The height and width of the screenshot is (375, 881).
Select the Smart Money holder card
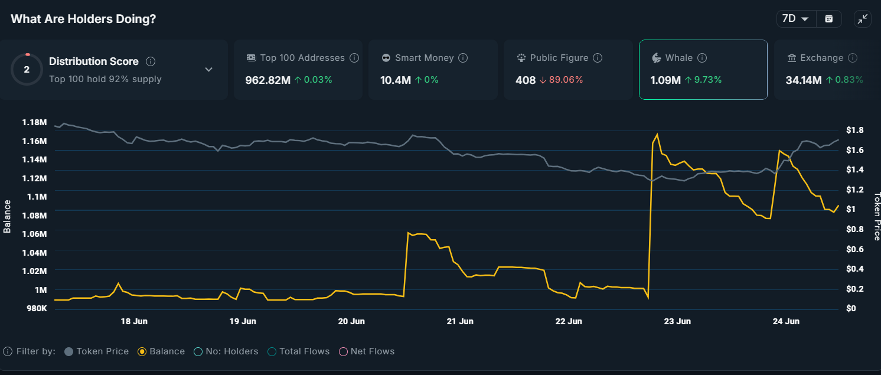432,70
